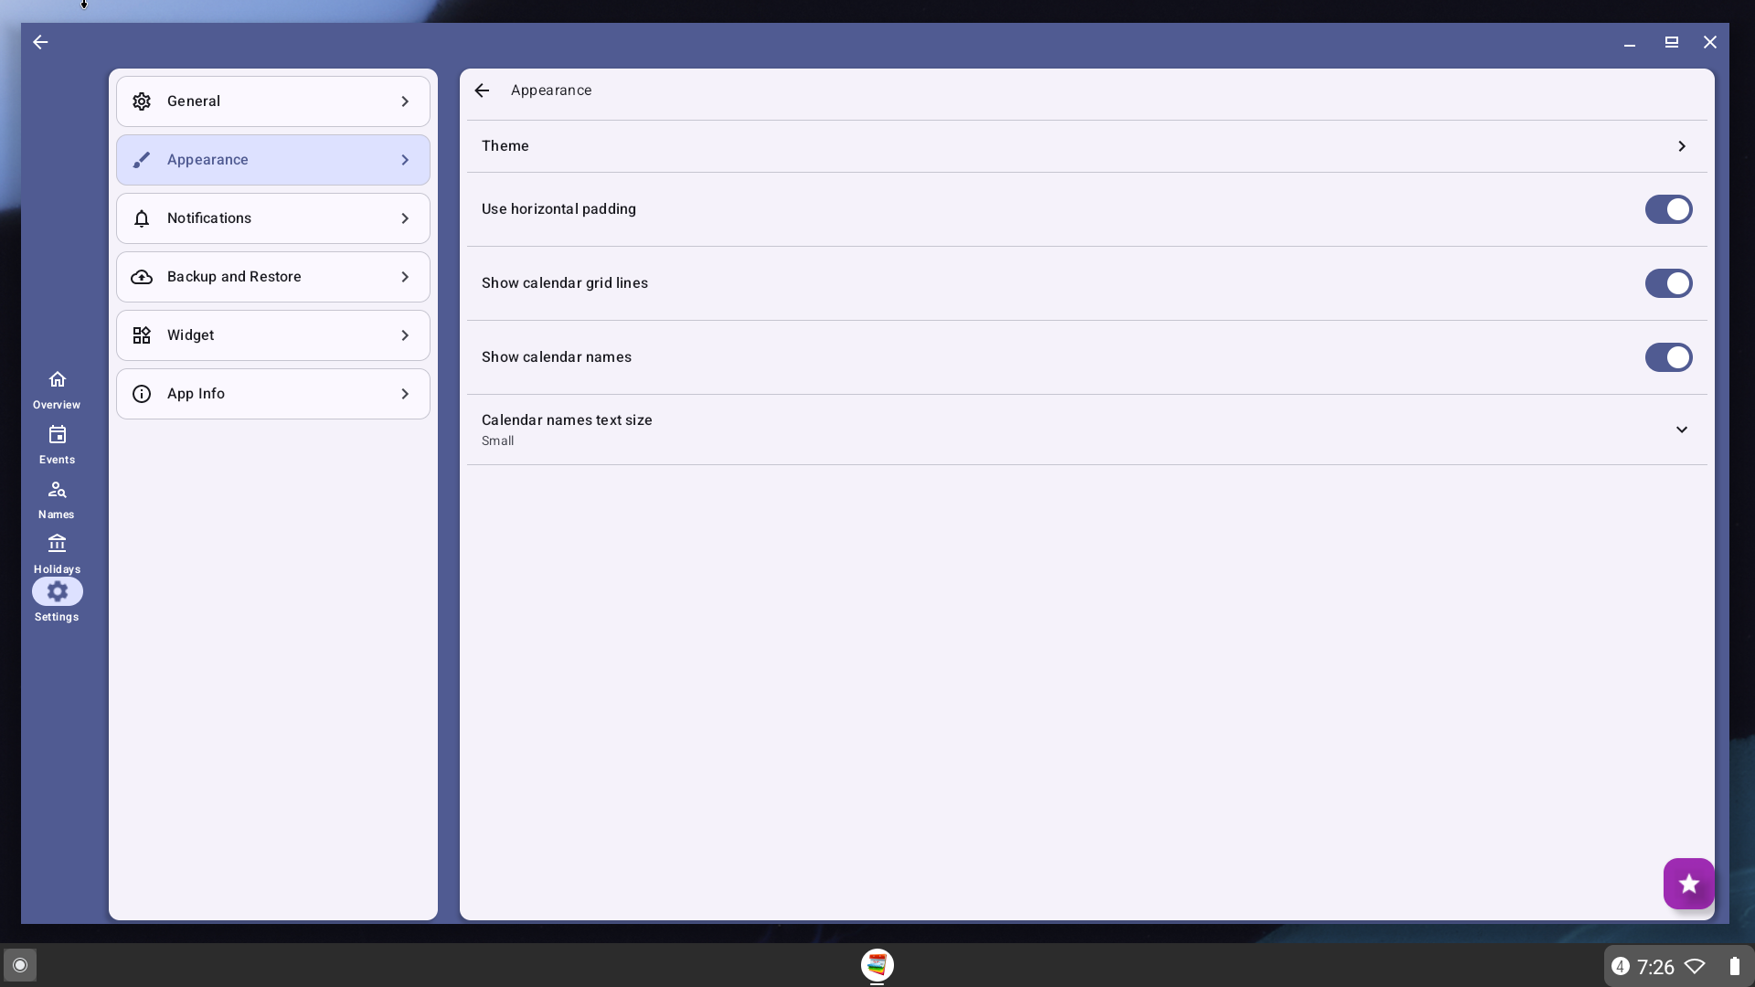Open the Overview home icon
The height and width of the screenshot is (987, 1755).
click(57, 380)
